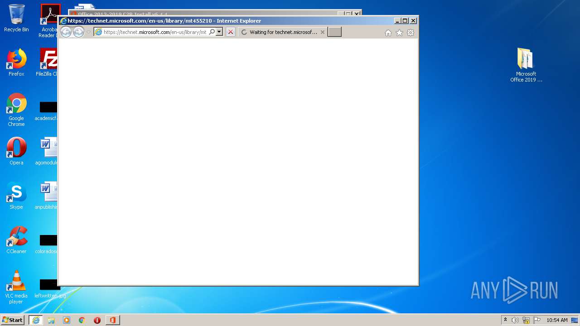This screenshot has height=326, width=580.
Task: Select Google Chrome desktop shortcut
Action: [16, 110]
